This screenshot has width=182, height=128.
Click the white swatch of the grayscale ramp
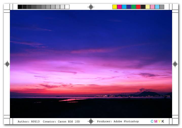point(67,7)
